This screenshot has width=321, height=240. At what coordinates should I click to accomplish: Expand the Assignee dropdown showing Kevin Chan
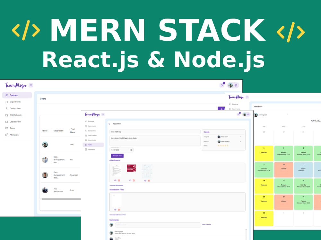click(241, 137)
